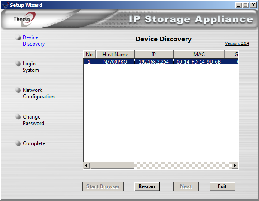This screenshot has height=201, width=259.
Task: Open the Network Configuration step
Action: coord(39,93)
